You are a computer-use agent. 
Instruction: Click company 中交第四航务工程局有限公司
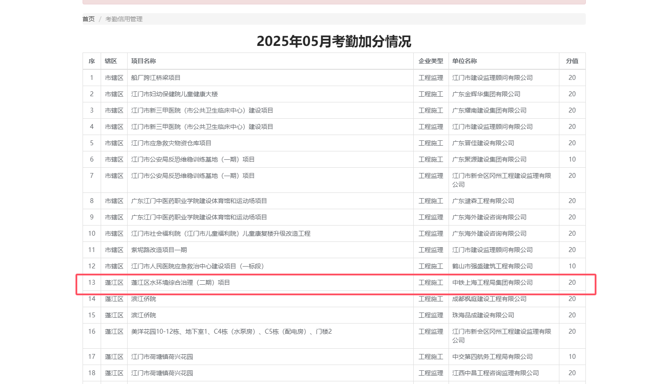(x=492, y=357)
